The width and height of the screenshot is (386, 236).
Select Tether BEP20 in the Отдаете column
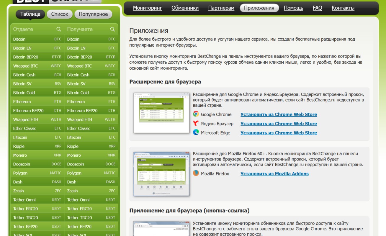point(37,226)
